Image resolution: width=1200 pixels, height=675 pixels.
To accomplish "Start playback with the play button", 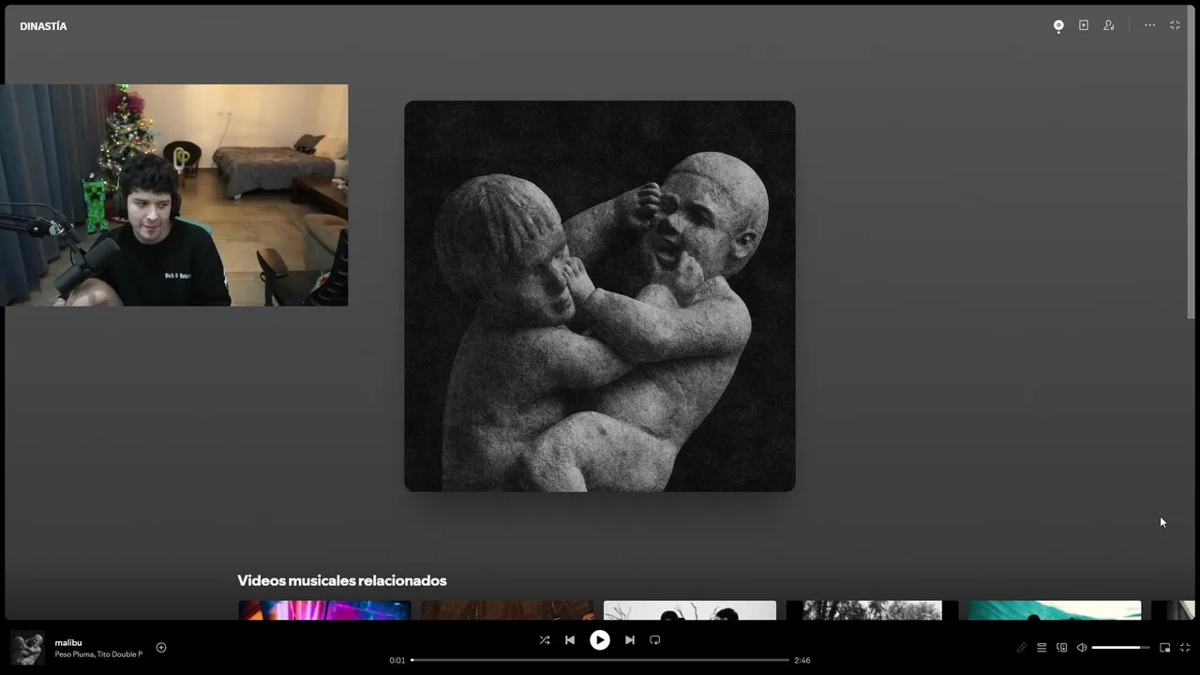I will click(x=600, y=640).
